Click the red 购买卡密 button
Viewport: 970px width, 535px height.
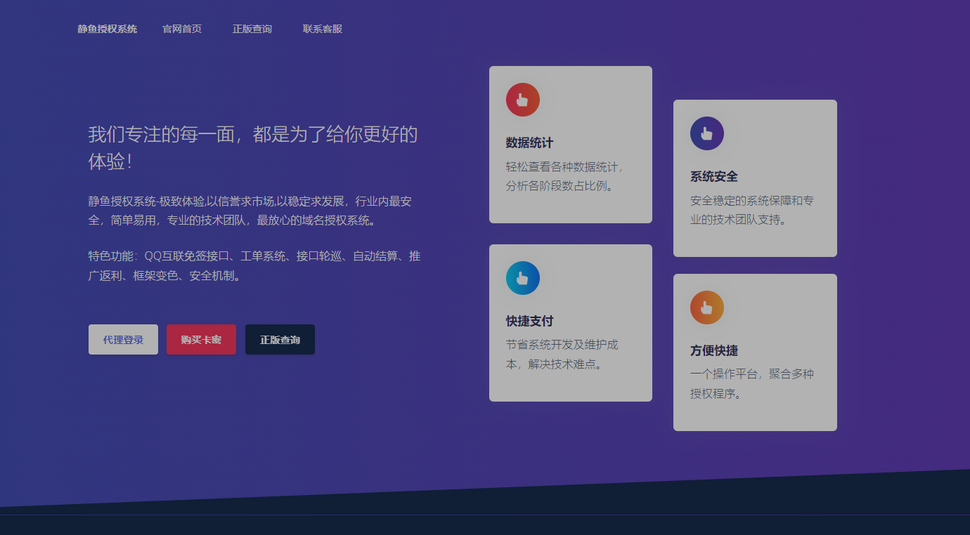[201, 340]
